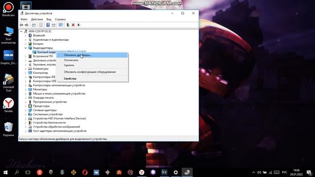Collapse the Видеоадаптеры category
This screenshot has height=177, width=315.
tap(26, 48)
